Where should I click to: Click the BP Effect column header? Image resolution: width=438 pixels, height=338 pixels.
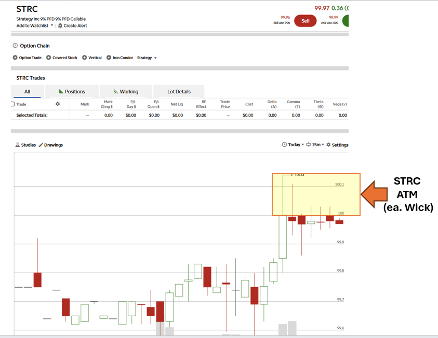coord(201,104)
